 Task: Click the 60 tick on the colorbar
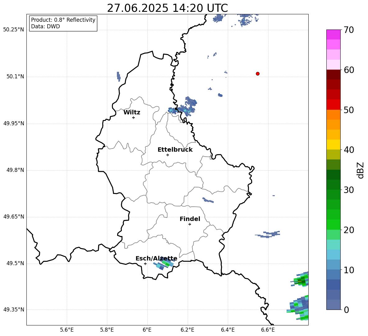pyautogui.click(x=349, y=70)
